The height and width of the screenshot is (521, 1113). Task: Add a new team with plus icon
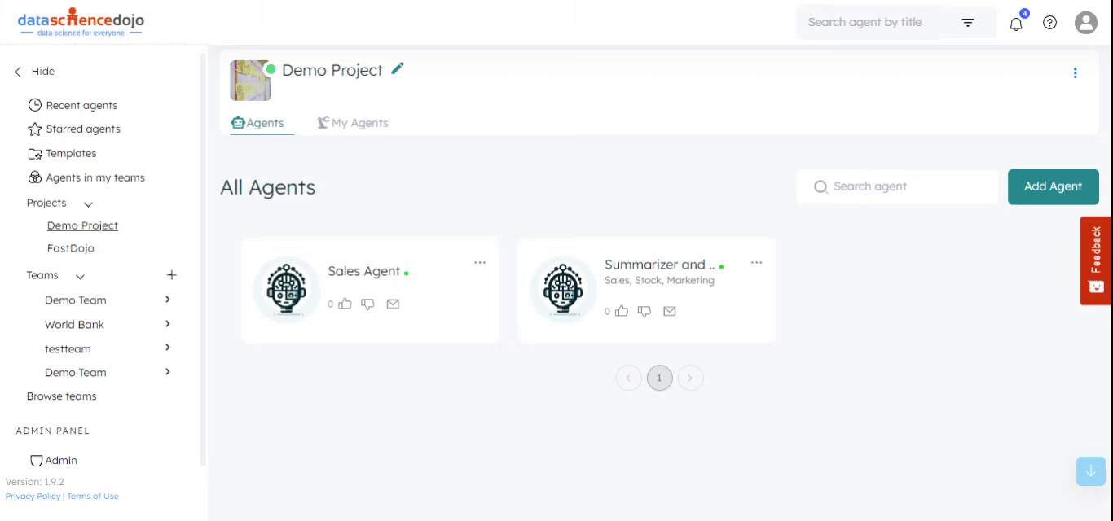(171, 275)
